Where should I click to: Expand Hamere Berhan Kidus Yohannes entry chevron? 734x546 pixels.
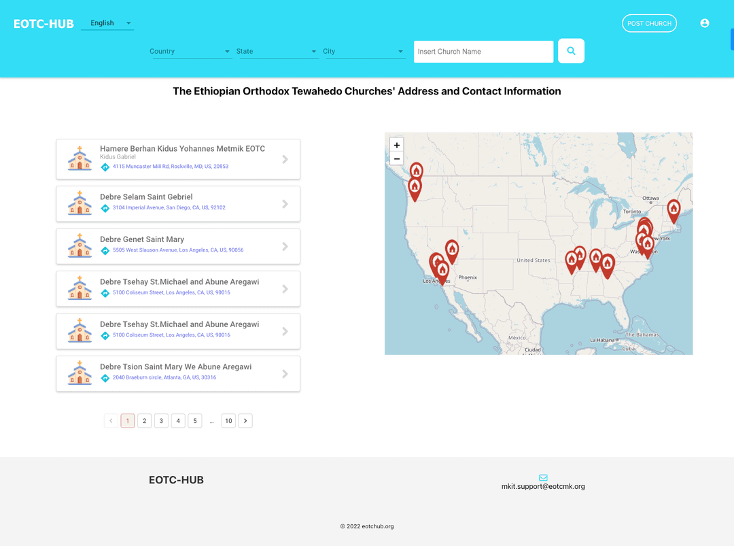pos(285,159)
